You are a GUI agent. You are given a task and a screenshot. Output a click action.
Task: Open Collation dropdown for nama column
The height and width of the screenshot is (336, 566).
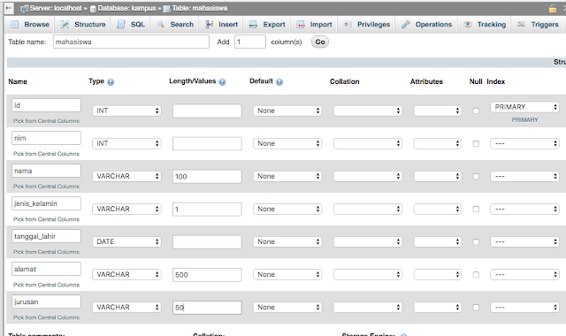(x=368, y=177)
